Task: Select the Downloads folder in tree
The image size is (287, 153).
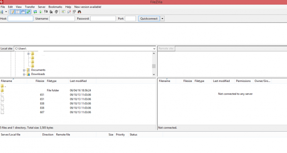Action: [38, 74]
